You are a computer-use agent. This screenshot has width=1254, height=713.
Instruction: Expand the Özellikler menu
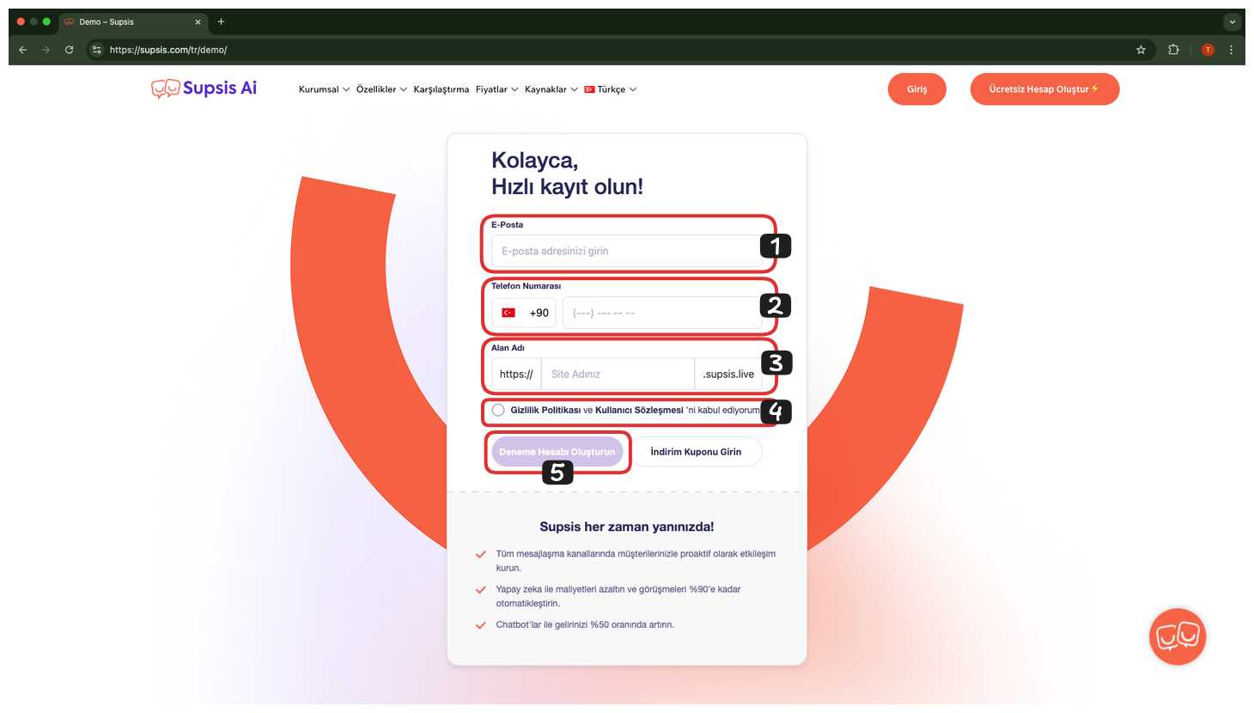pyautogui.click(x=381, y=89)
